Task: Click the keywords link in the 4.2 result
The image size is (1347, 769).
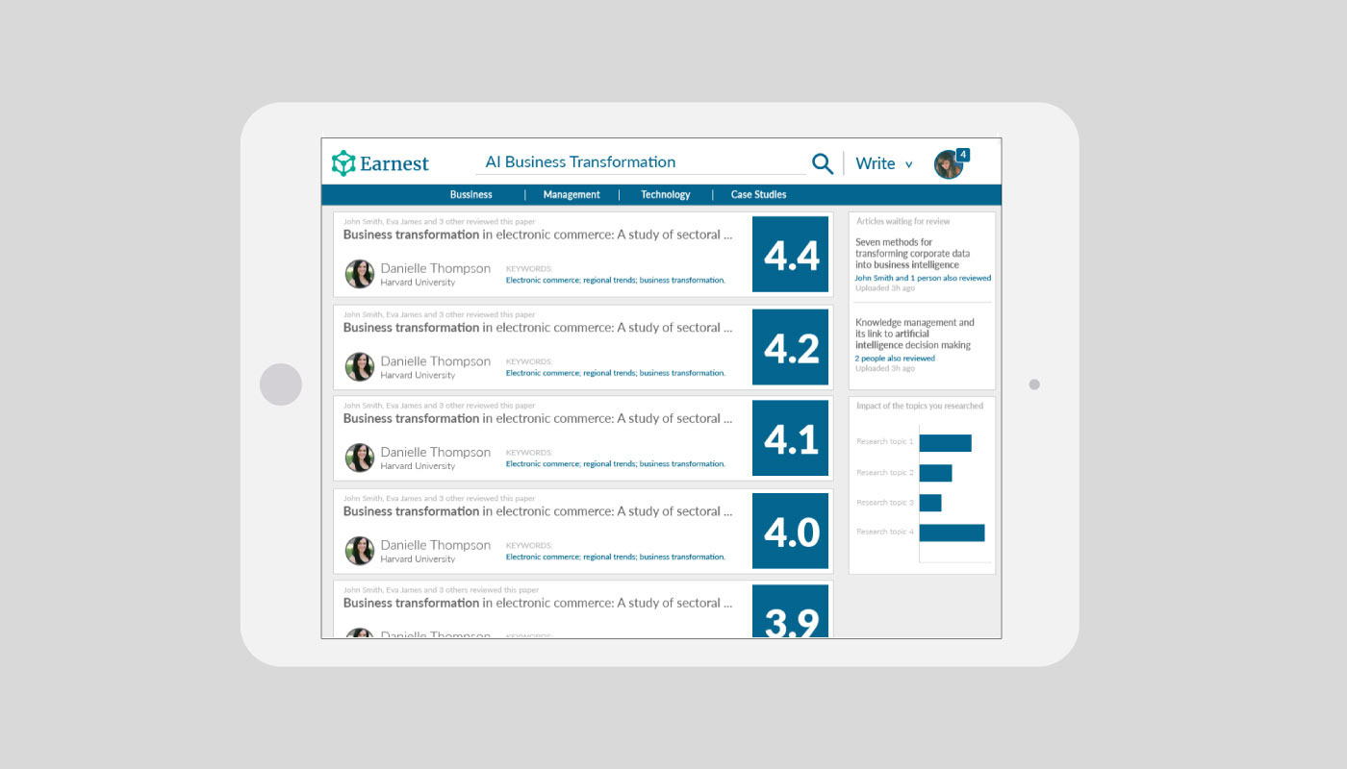Action: pyautogui.click(x=616, y=373)
